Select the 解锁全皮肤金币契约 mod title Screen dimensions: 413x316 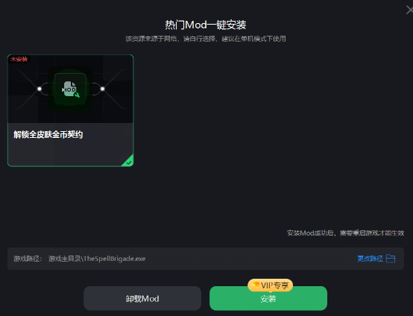[48, 135]
